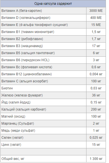The height and width of the screenshot is (163, 109).
Task: Click the Витамин B12 (цианокобаламин) row
Action: 53,74
